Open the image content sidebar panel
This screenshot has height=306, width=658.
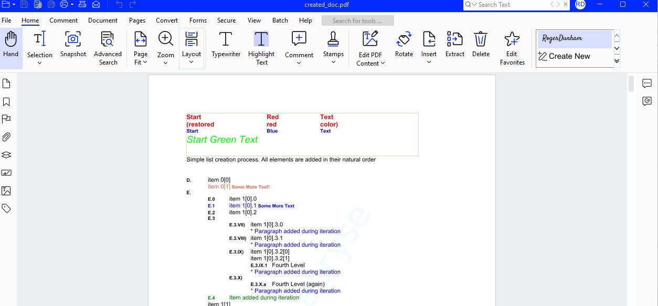6,191
